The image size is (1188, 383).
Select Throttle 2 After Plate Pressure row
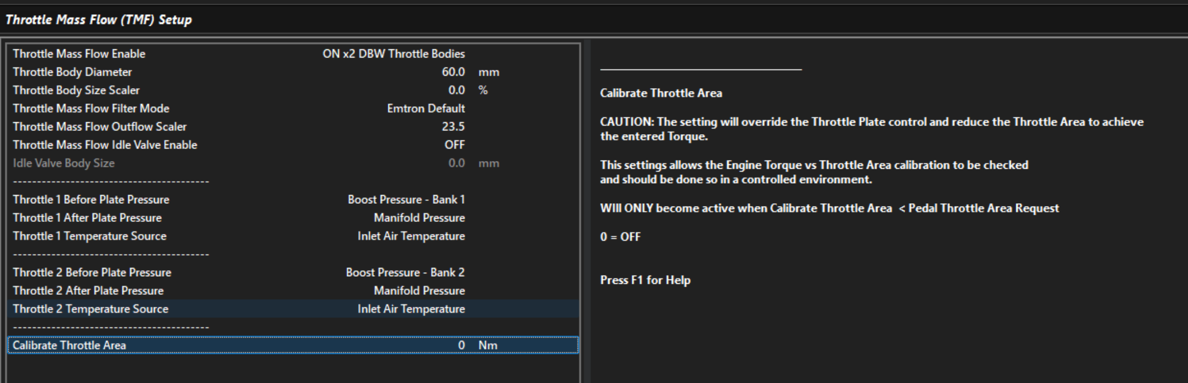coord(293,290)
